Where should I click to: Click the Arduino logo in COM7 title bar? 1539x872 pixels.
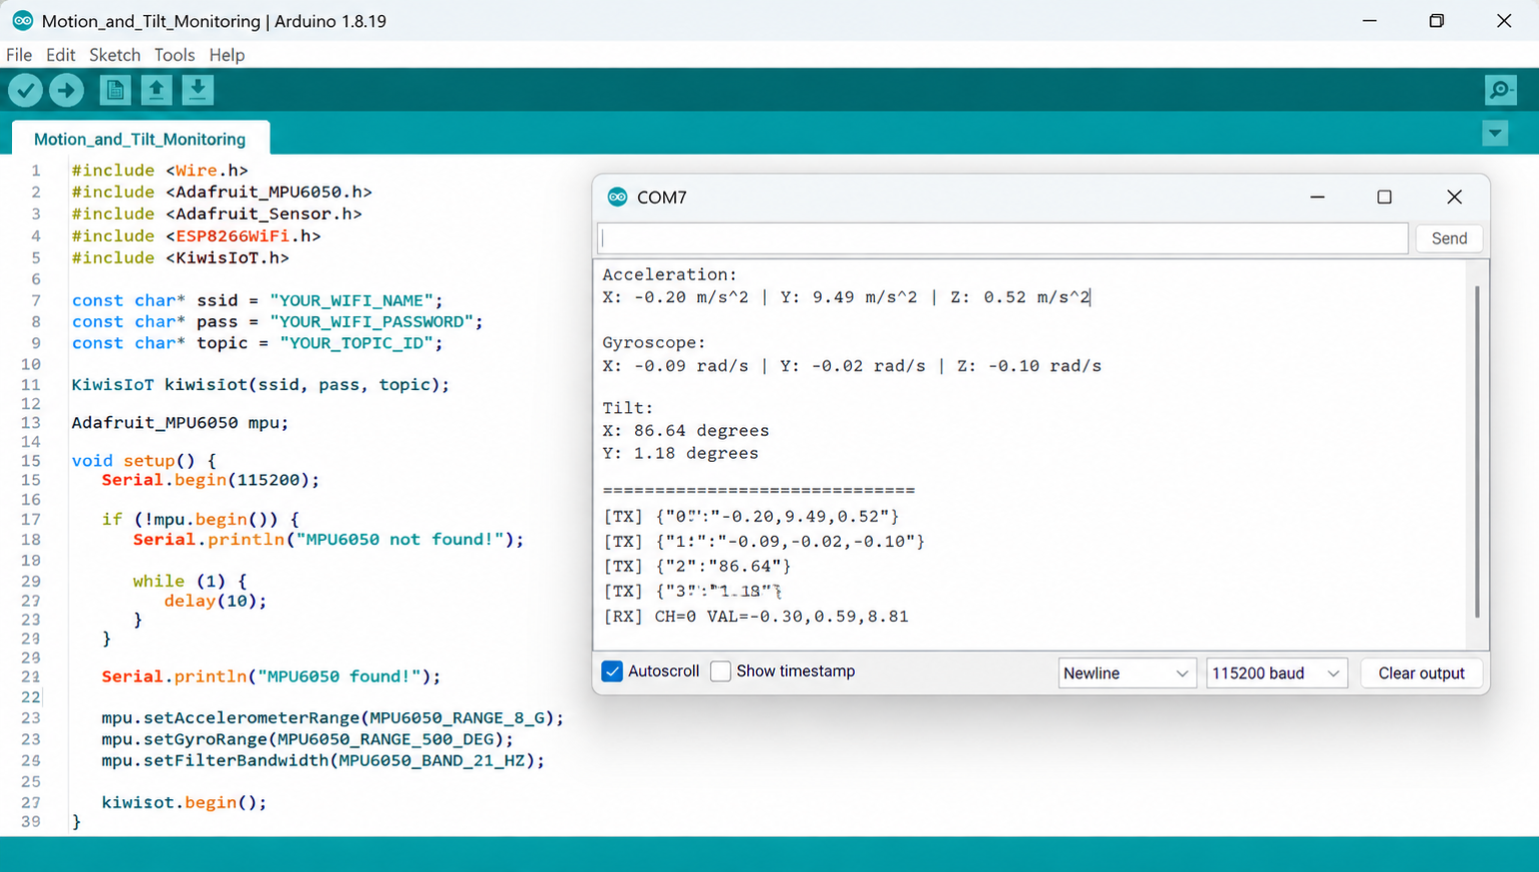[617, 197]
